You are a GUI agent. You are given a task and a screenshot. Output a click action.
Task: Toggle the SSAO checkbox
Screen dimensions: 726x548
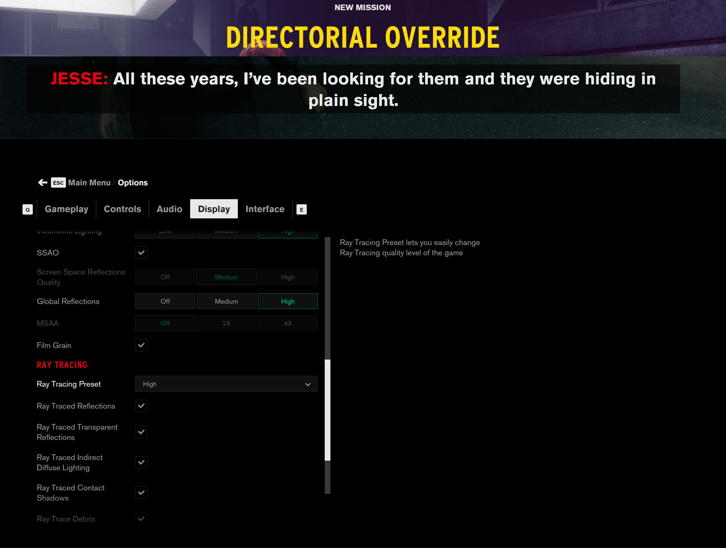coord(141,253)
